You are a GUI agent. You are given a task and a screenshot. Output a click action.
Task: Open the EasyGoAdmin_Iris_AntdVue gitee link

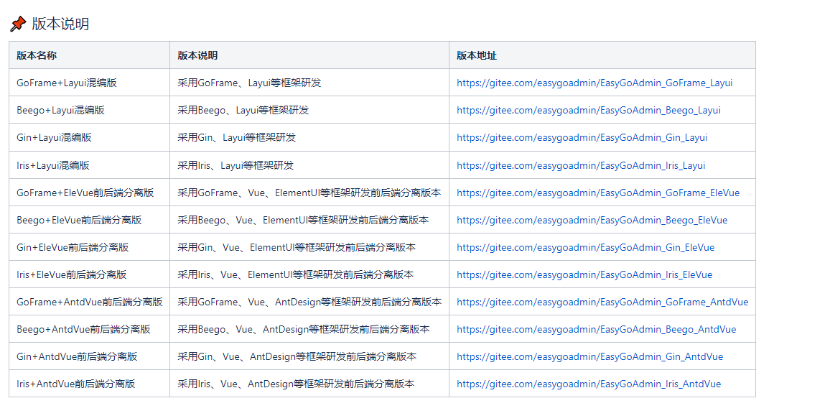coord(589,384)
